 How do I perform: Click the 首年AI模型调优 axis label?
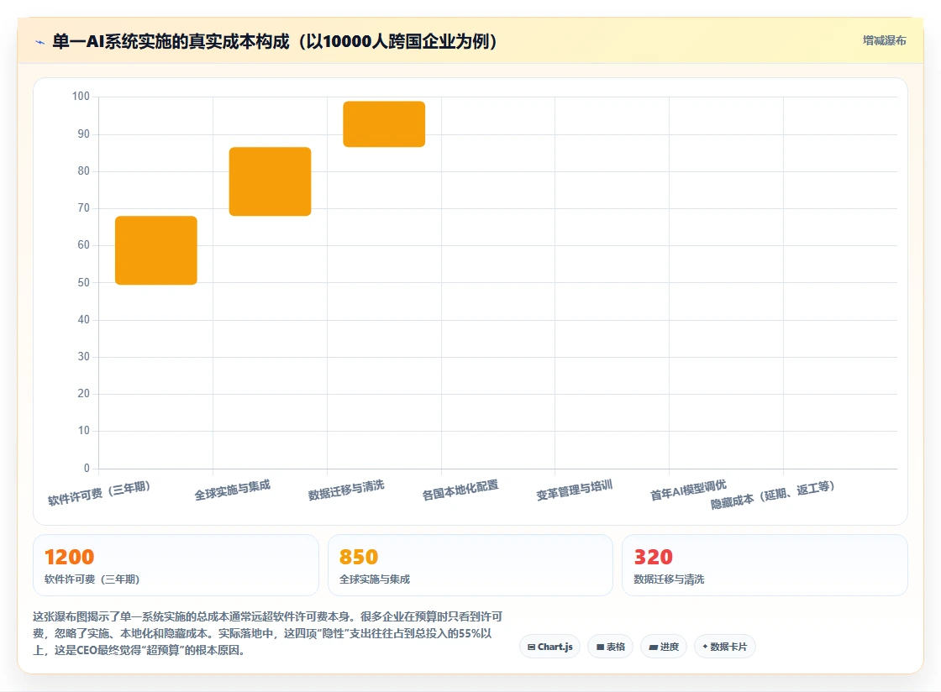pyautogui.click(x=688, y=490)
